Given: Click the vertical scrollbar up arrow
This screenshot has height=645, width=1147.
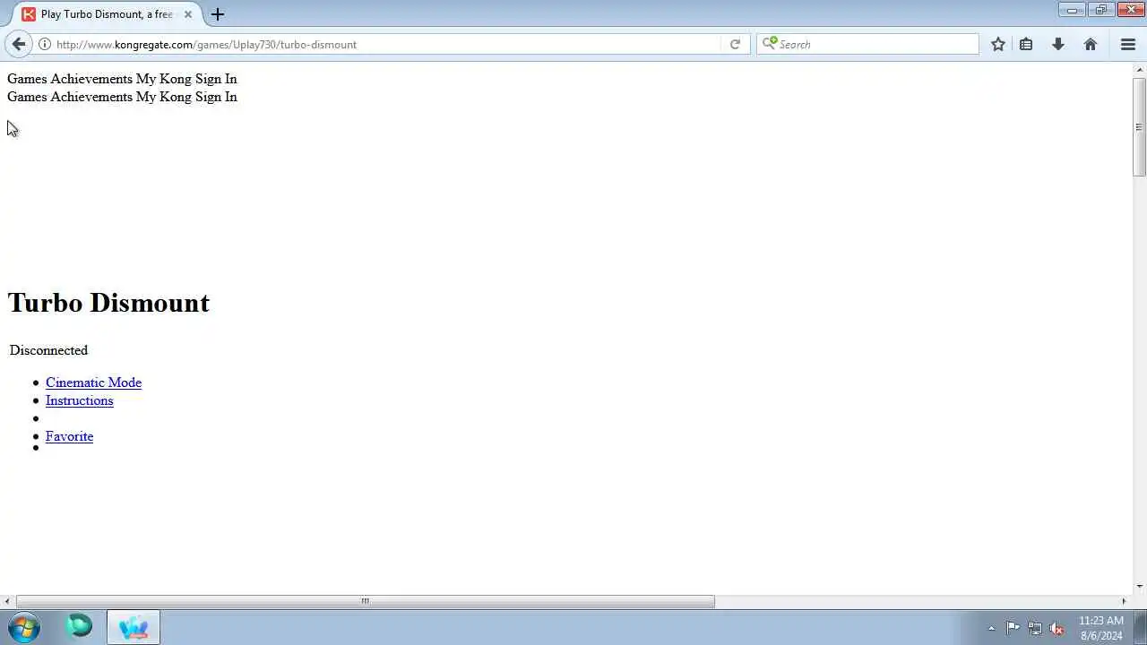Looking at the screenshot, I should point(1140,69).
